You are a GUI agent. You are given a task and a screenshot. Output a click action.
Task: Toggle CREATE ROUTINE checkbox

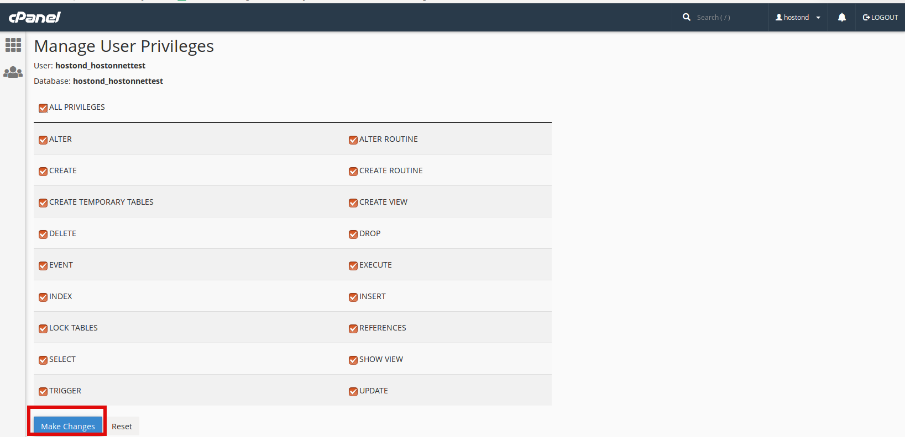point(353,171)
